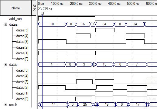Select signal datab[2]

click(22, 88)
